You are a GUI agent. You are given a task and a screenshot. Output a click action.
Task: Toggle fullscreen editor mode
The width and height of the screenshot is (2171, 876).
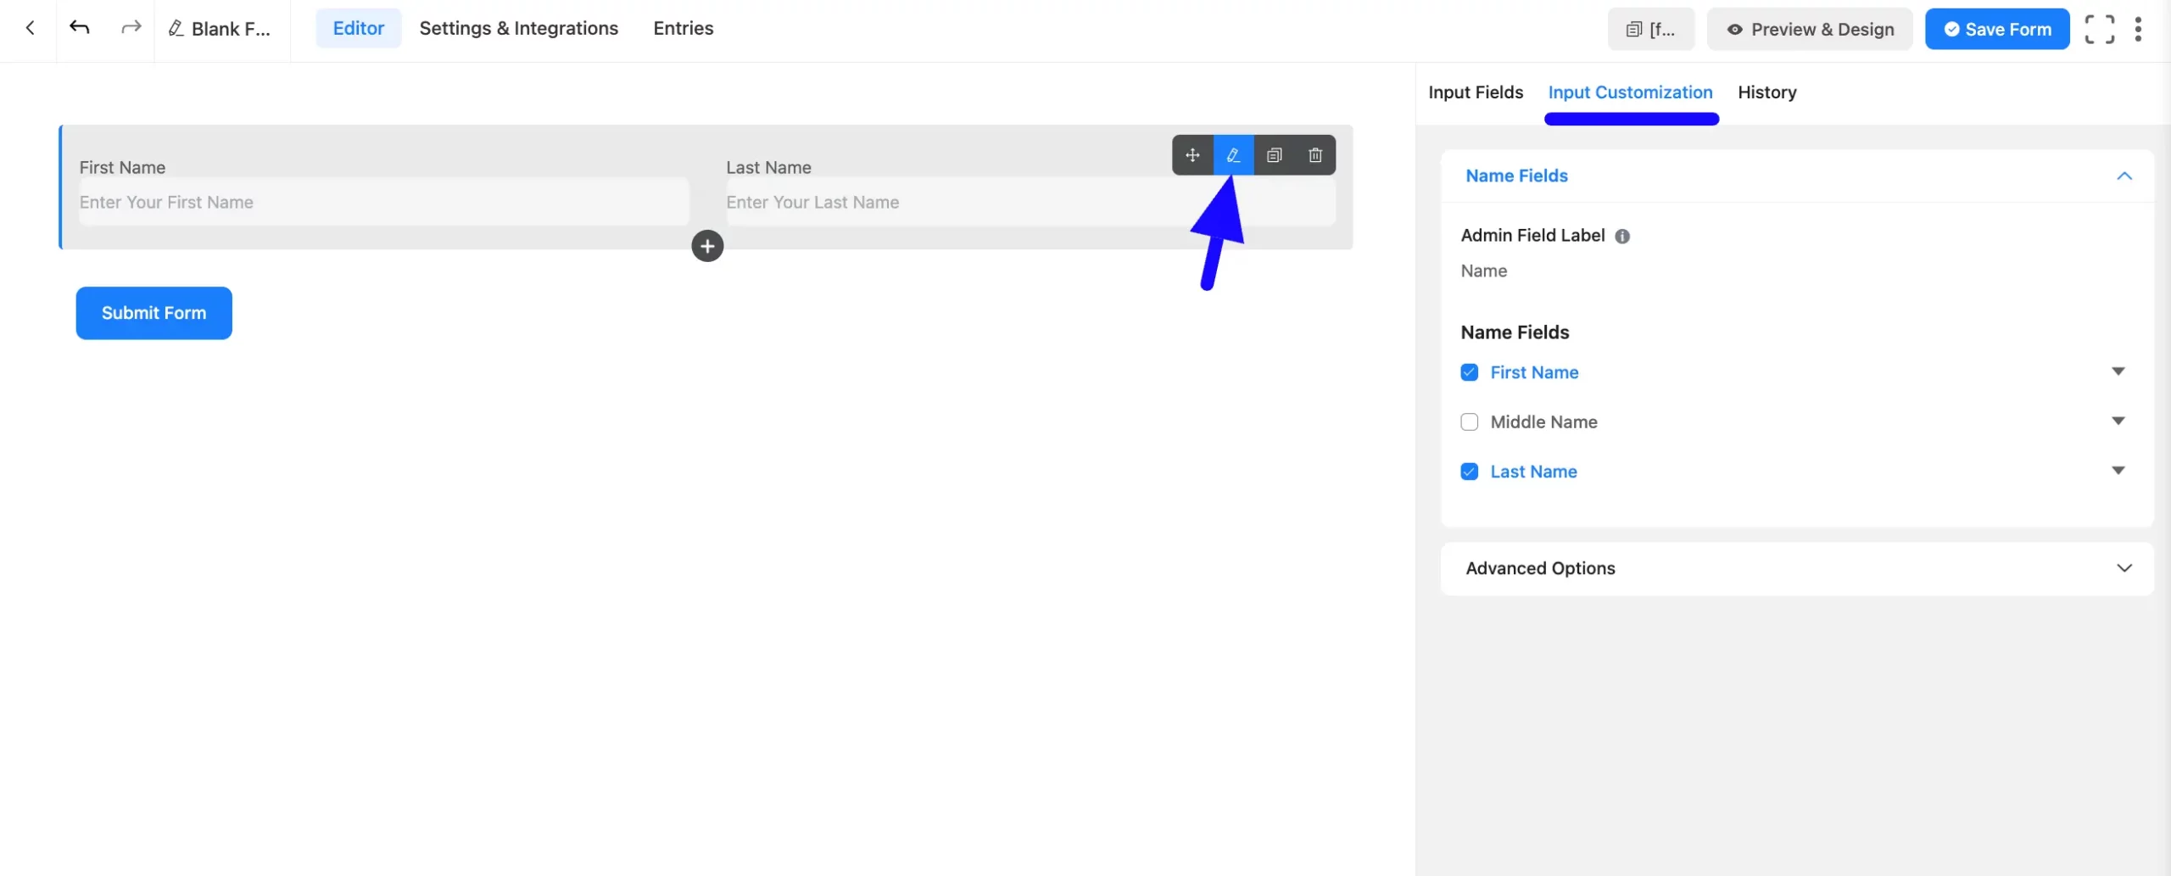point(2099,29)
